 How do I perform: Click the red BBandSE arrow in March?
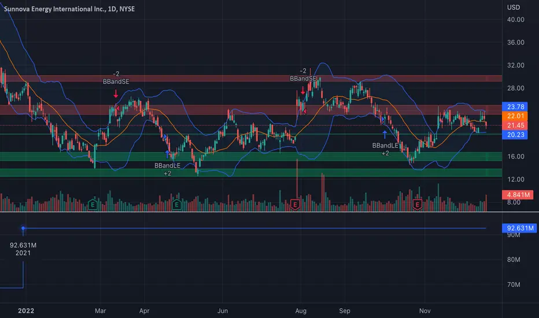tap(116, 94)
